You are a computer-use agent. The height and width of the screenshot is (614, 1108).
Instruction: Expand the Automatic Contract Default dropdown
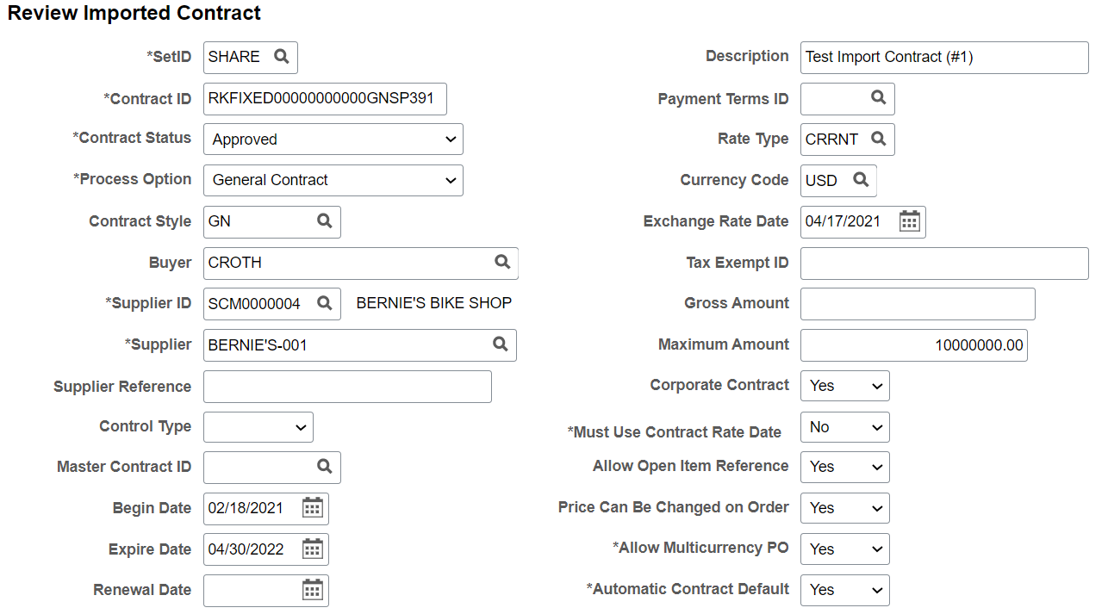(844, 590)
